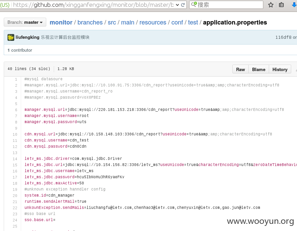Image resolution: width=297 pixels, height=231 pixels.
Task: Click 'letv_ms.jdbc.password' line
Action: [75, 177]
